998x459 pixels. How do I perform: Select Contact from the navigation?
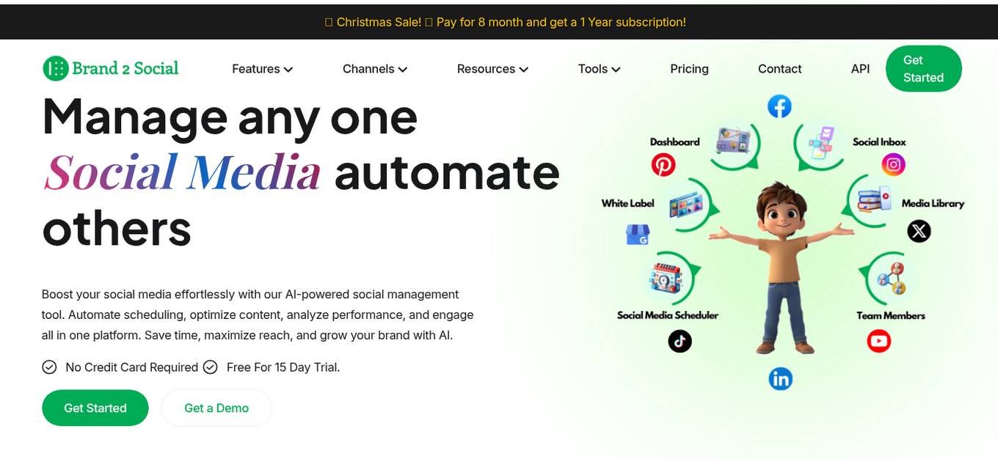[779, 68]
